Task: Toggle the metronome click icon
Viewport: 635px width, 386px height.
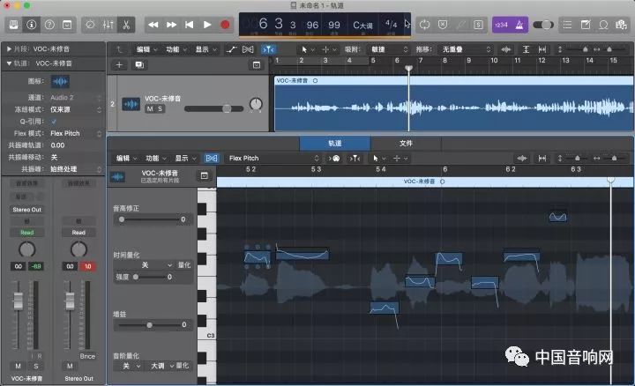Action: click(x=519, y=25)
